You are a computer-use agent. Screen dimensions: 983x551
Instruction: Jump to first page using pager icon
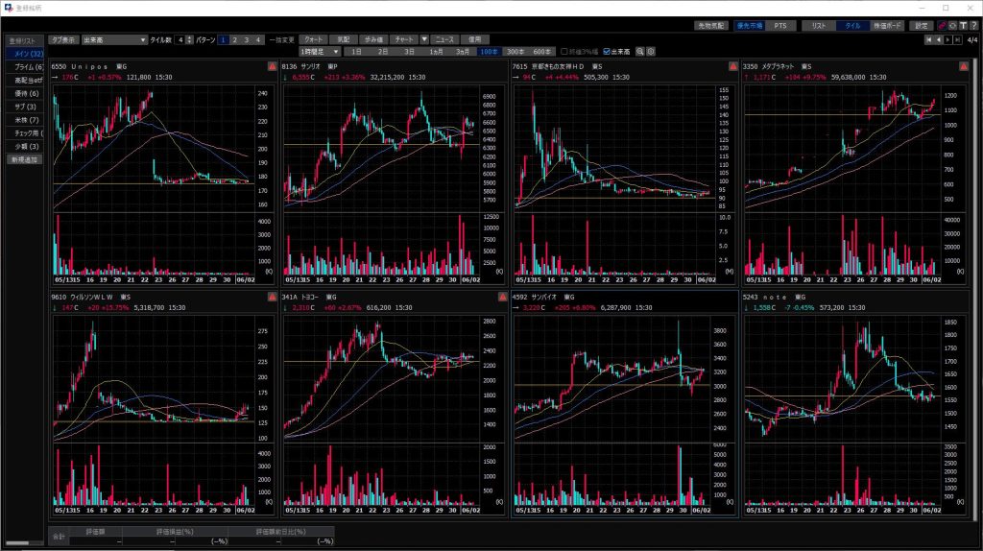(928, 39)
